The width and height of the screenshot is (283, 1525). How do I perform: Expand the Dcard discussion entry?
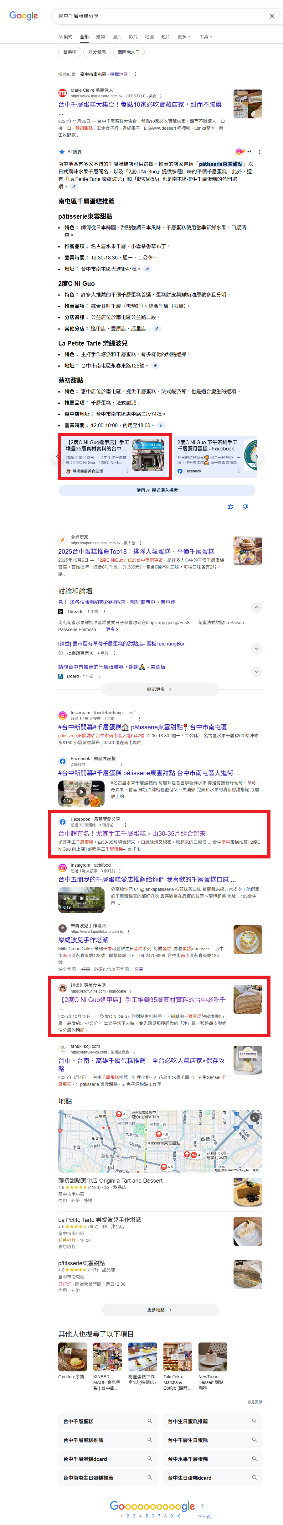256,672
